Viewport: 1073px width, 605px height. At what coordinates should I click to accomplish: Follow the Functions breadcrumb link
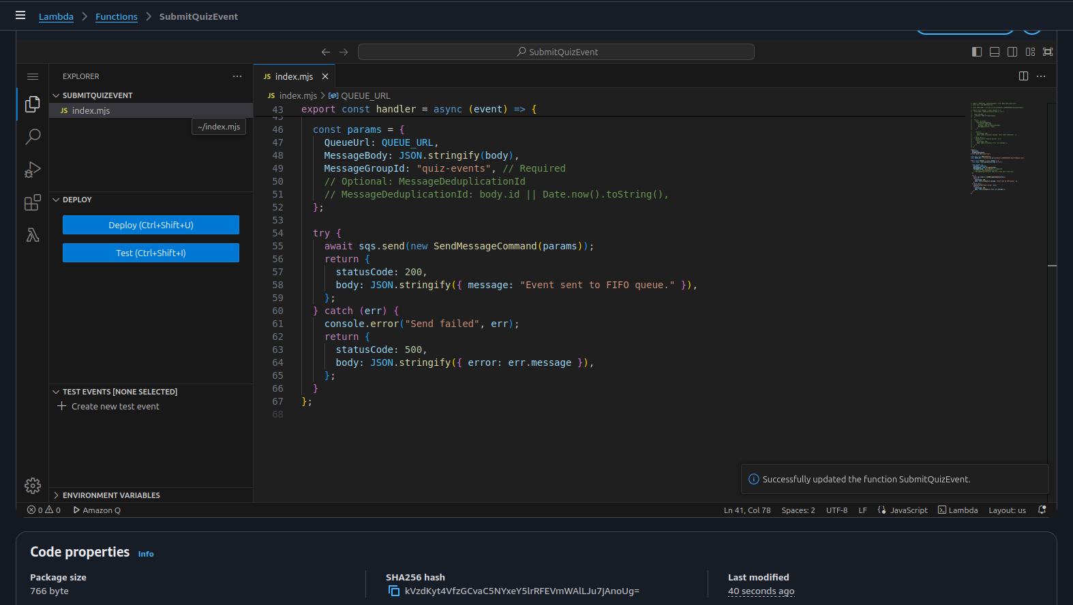click(x=117, y=16)
